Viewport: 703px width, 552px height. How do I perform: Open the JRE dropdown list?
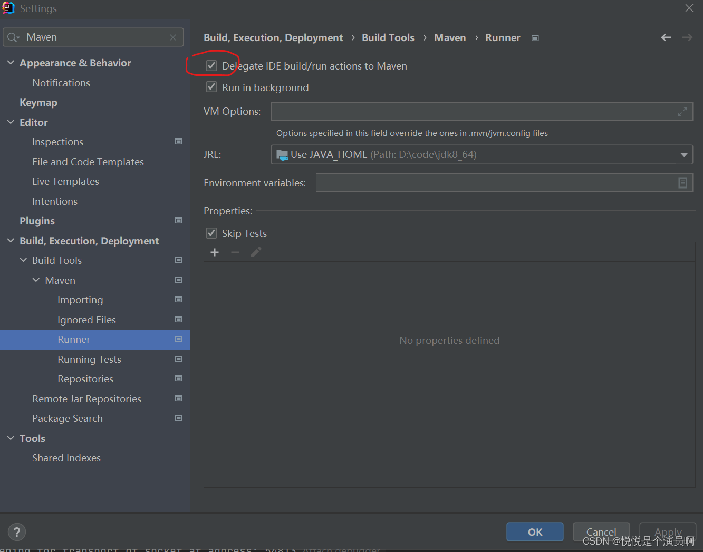click(683, 155)
